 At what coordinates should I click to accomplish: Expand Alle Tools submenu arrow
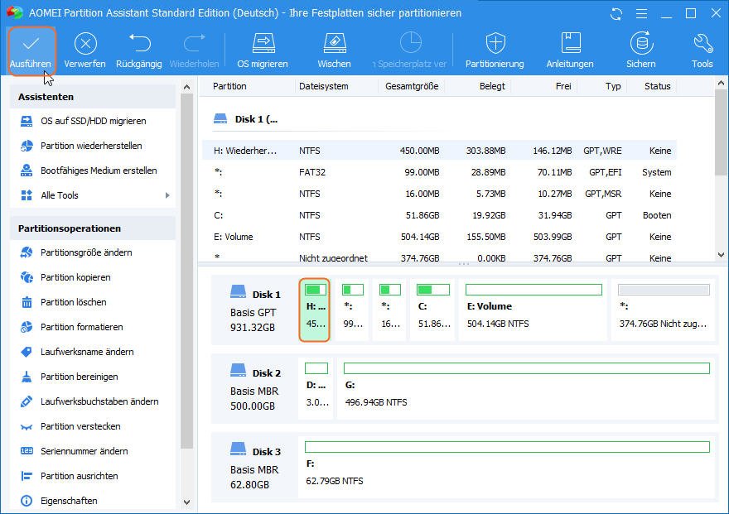click(x=167, y=195)
